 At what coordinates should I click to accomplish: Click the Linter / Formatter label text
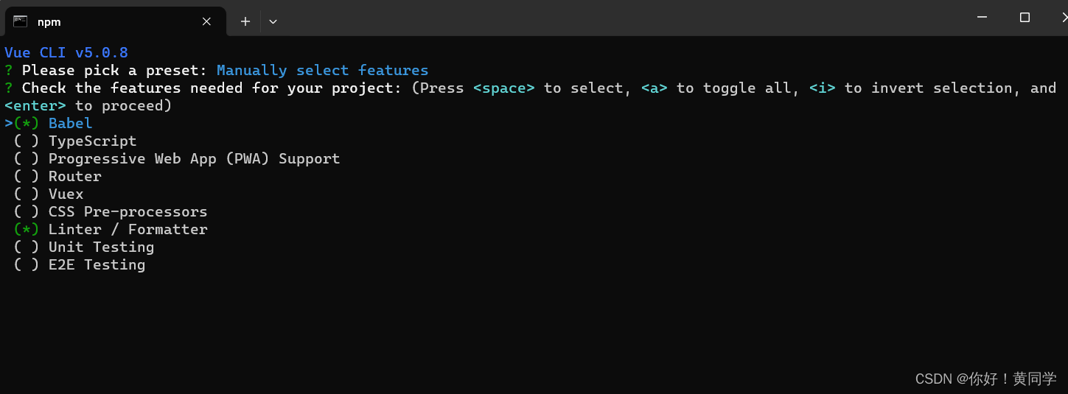[128, 229]
